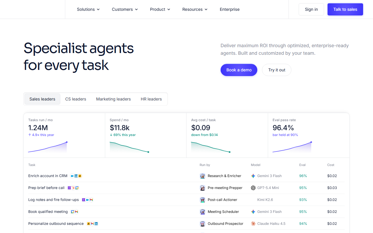This screenshot has height=233, width=373.
Task: Click Claude logo beside Claude Haiku 4.5
Action: tap(253, 224)
